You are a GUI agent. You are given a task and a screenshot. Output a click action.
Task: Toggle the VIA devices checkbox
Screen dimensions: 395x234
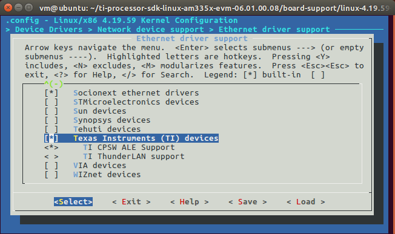point(51,166)
